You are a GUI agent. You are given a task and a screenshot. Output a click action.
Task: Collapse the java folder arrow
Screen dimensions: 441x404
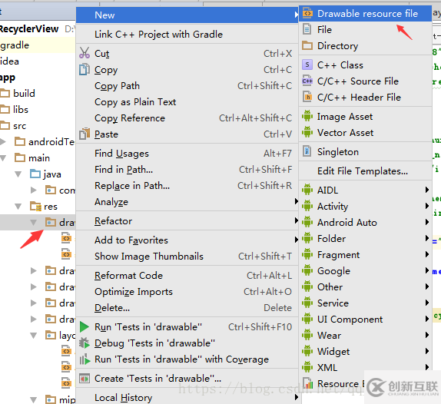(x=18, y=174)
